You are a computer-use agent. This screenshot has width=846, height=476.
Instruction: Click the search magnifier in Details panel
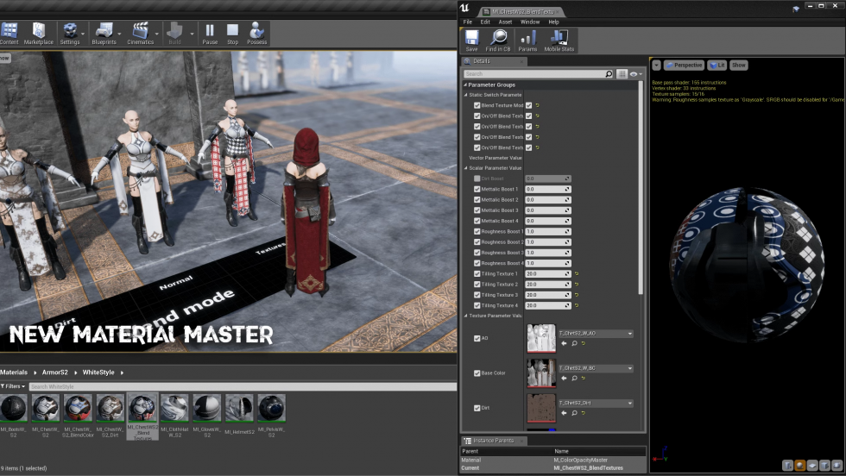tap(609, 74)
